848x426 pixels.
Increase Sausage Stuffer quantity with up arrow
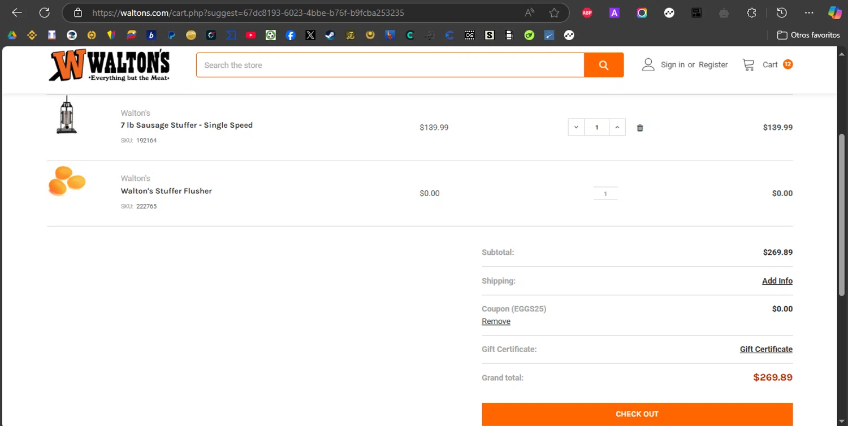(x=617, y=127)
